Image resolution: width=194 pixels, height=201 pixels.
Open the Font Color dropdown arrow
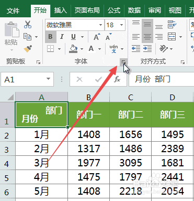point(99,49)
